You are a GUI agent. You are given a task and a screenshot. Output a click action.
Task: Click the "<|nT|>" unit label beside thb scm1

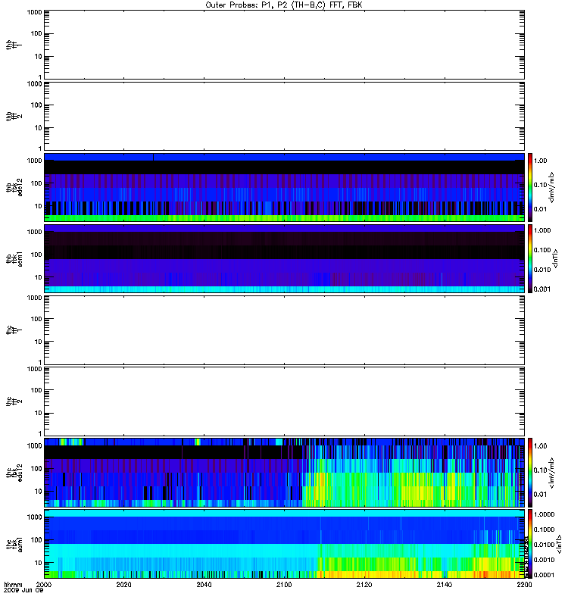(556, 258)
